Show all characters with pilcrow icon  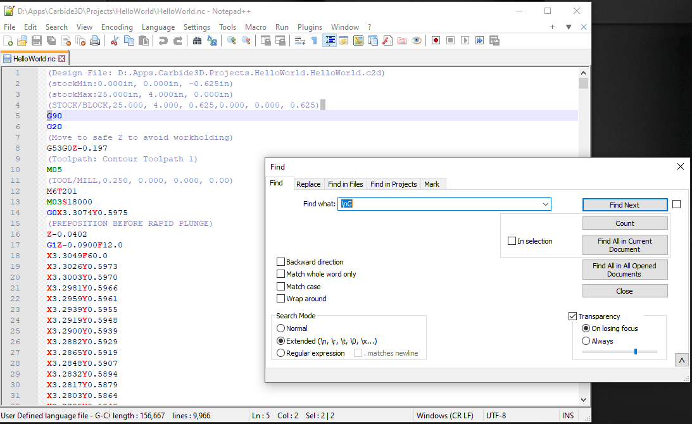coord(314,41)
